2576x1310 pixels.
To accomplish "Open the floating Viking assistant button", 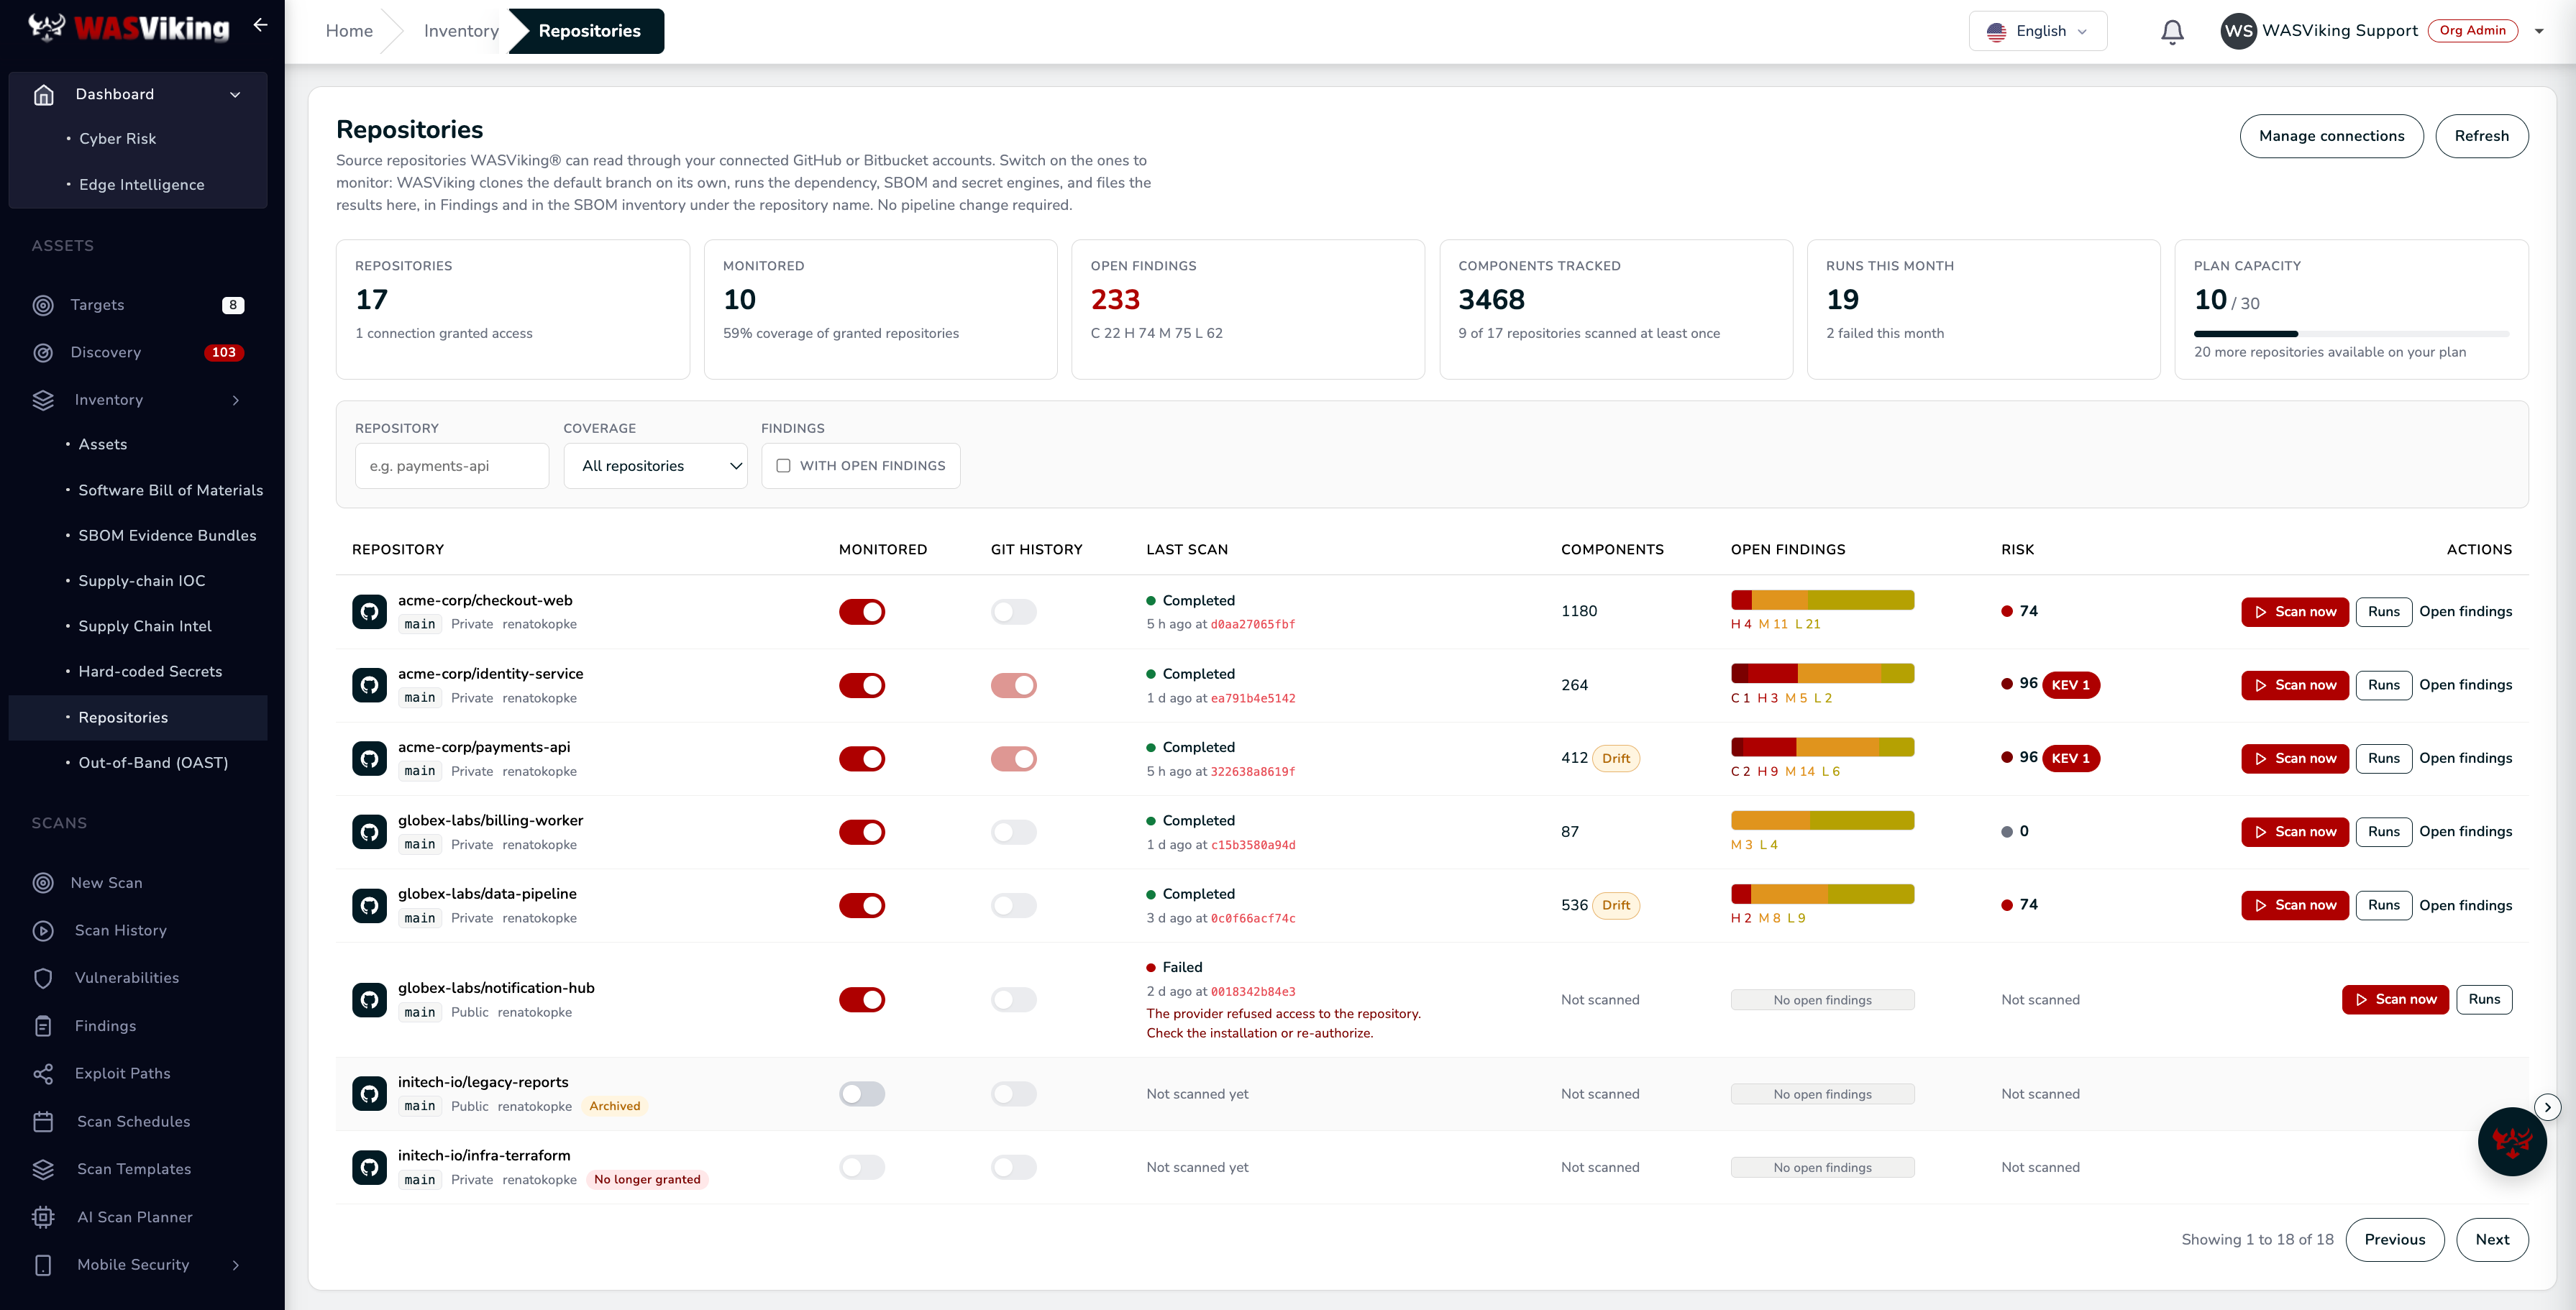I will coord(2511,1142).
